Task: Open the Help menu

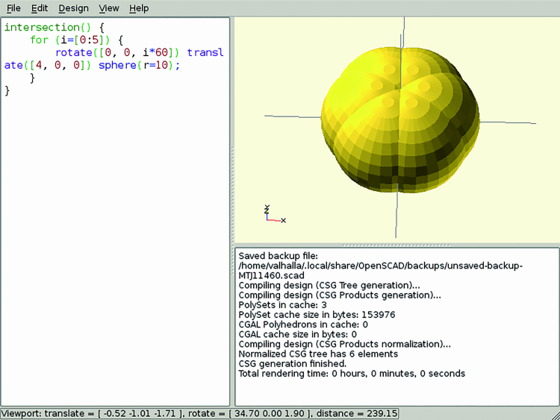Action: (x=139, y=8)
